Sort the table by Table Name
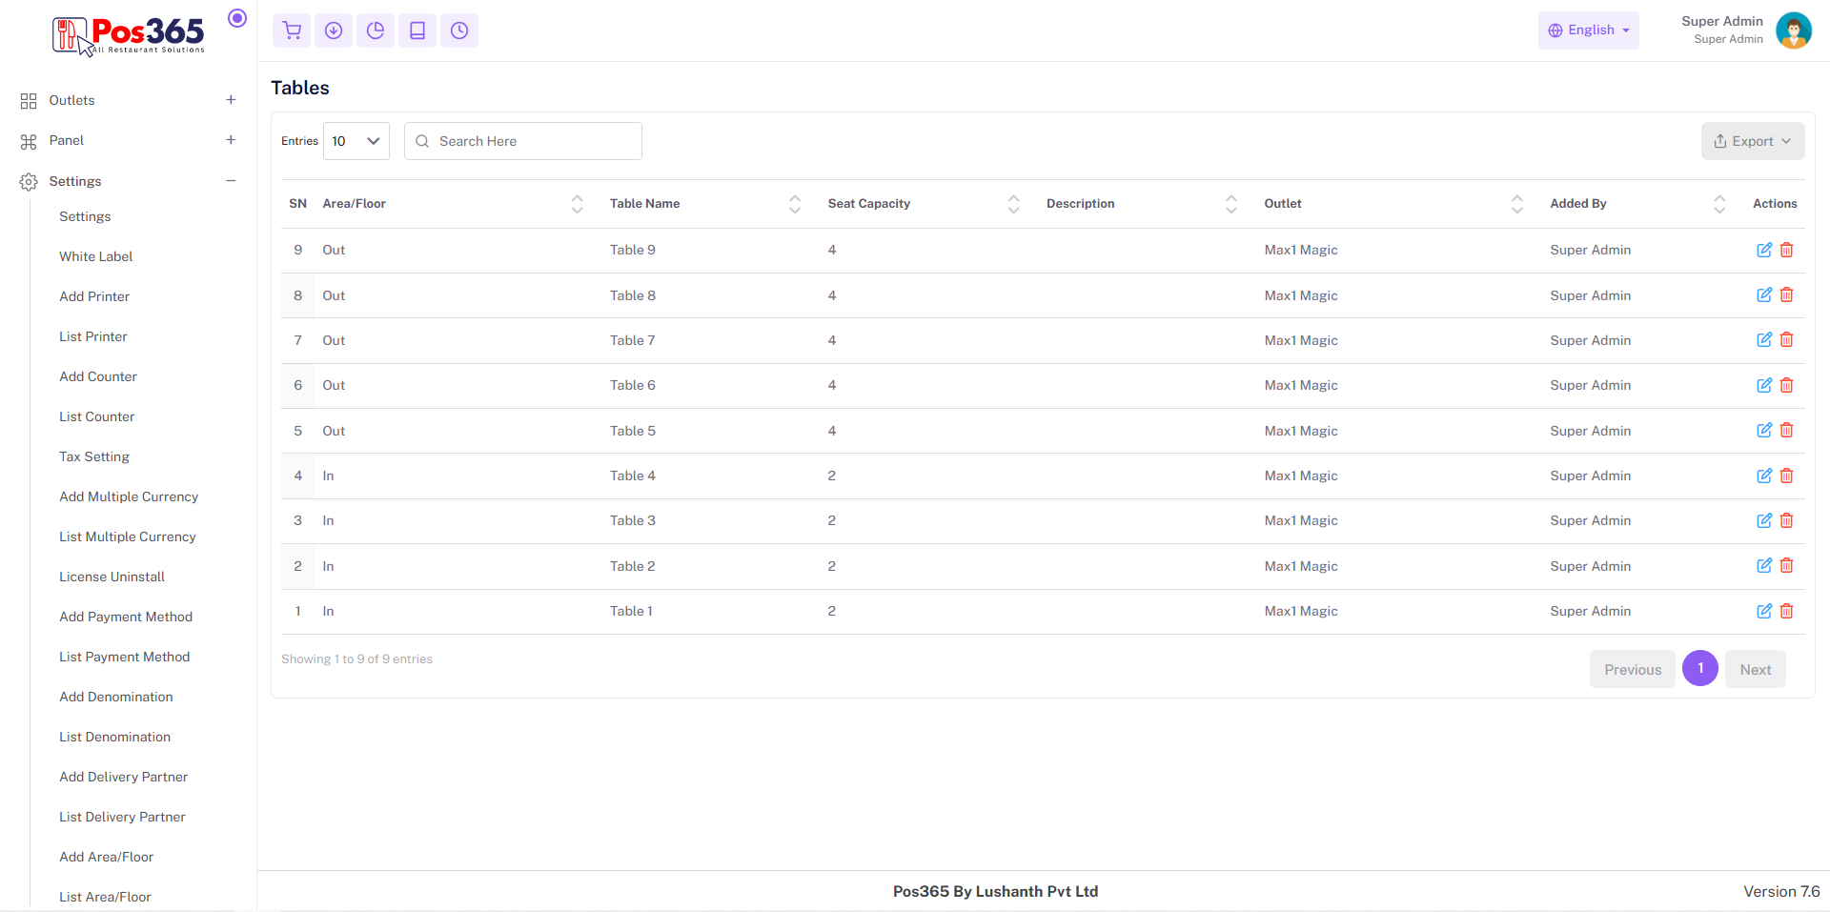Viewport: 1830px width, 912px height. tap(795, 204)
